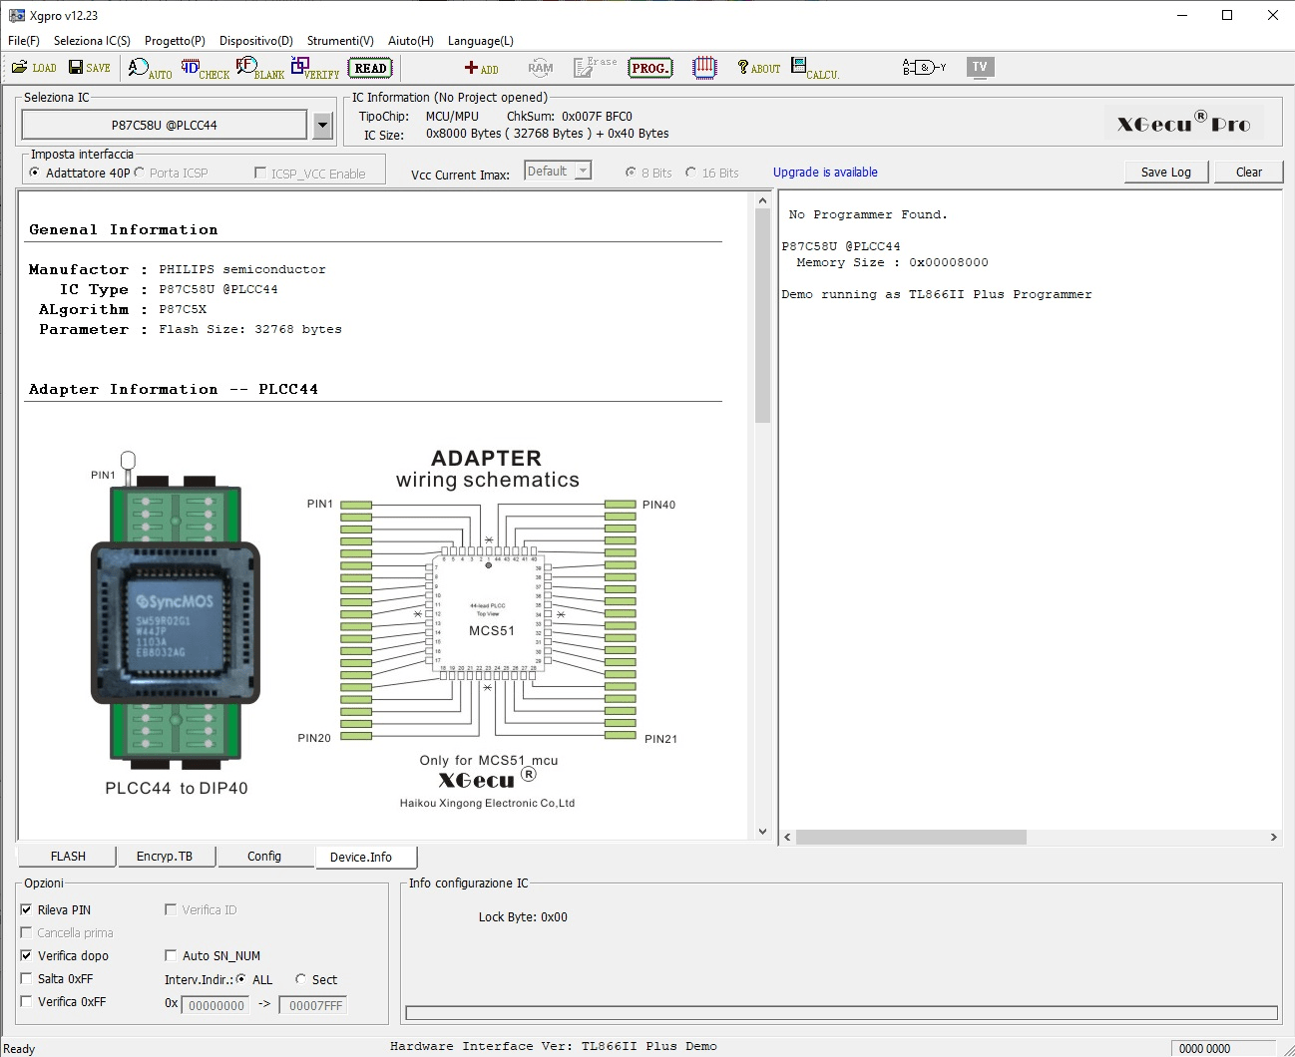The image size is (1295, 1057).
Task: Click the 'PHILIPS semiconductor' manufacturer text
Action: click(x=242, y=269)
